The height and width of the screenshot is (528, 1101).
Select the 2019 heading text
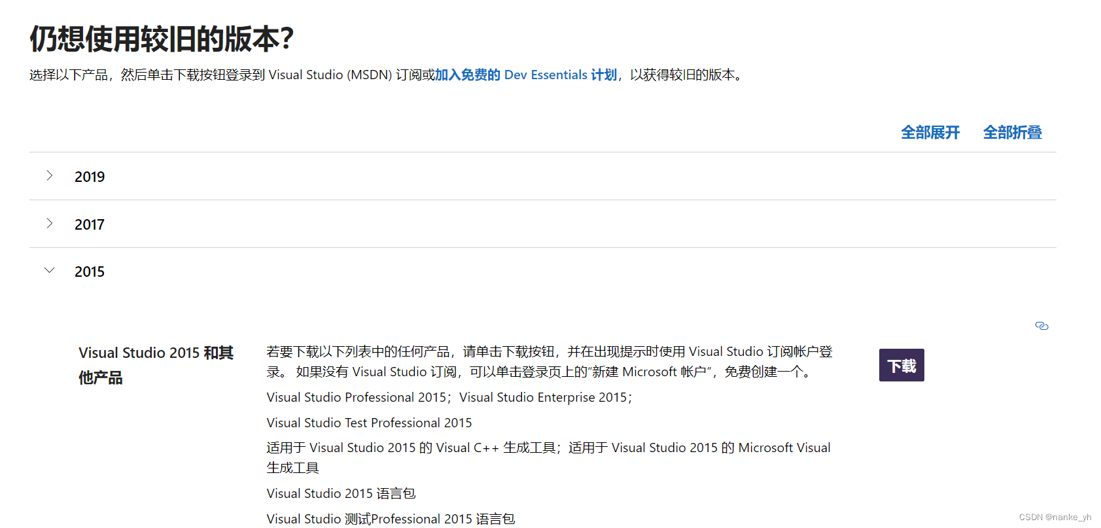90,177
